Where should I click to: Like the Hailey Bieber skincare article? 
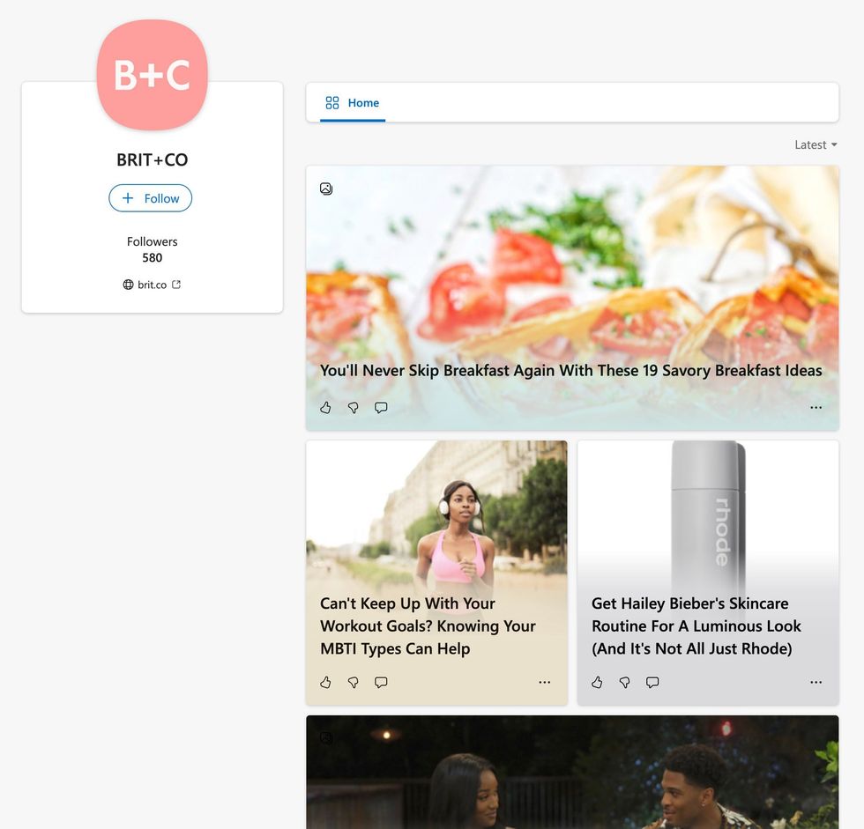tap(598, 682)
